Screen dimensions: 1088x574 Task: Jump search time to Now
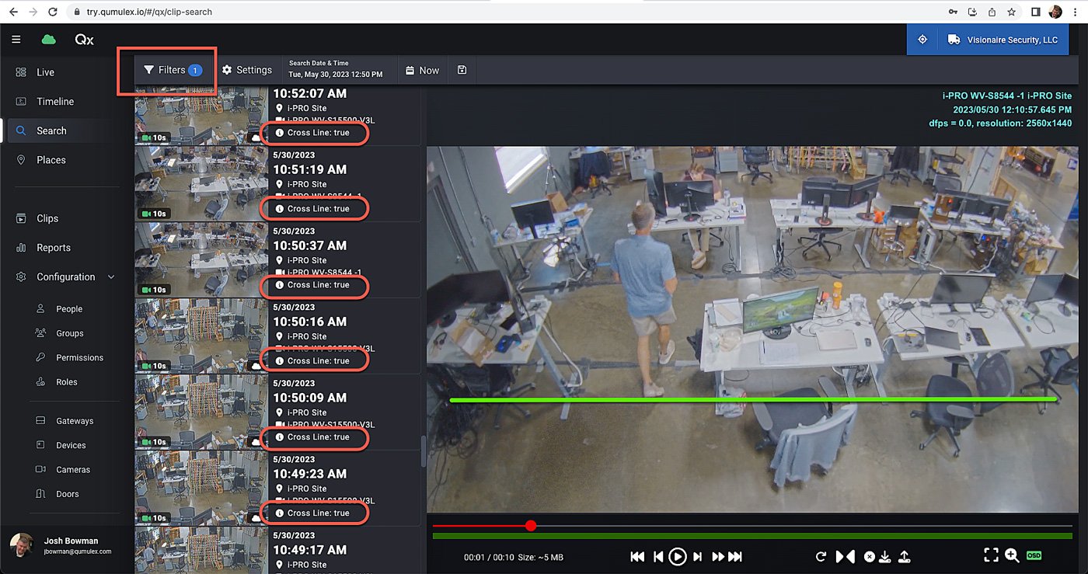[422, 69]
